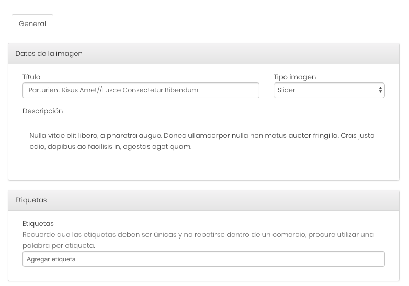Click the Descripción label
This screenshot has height=286, width=409.
[43, 111]
